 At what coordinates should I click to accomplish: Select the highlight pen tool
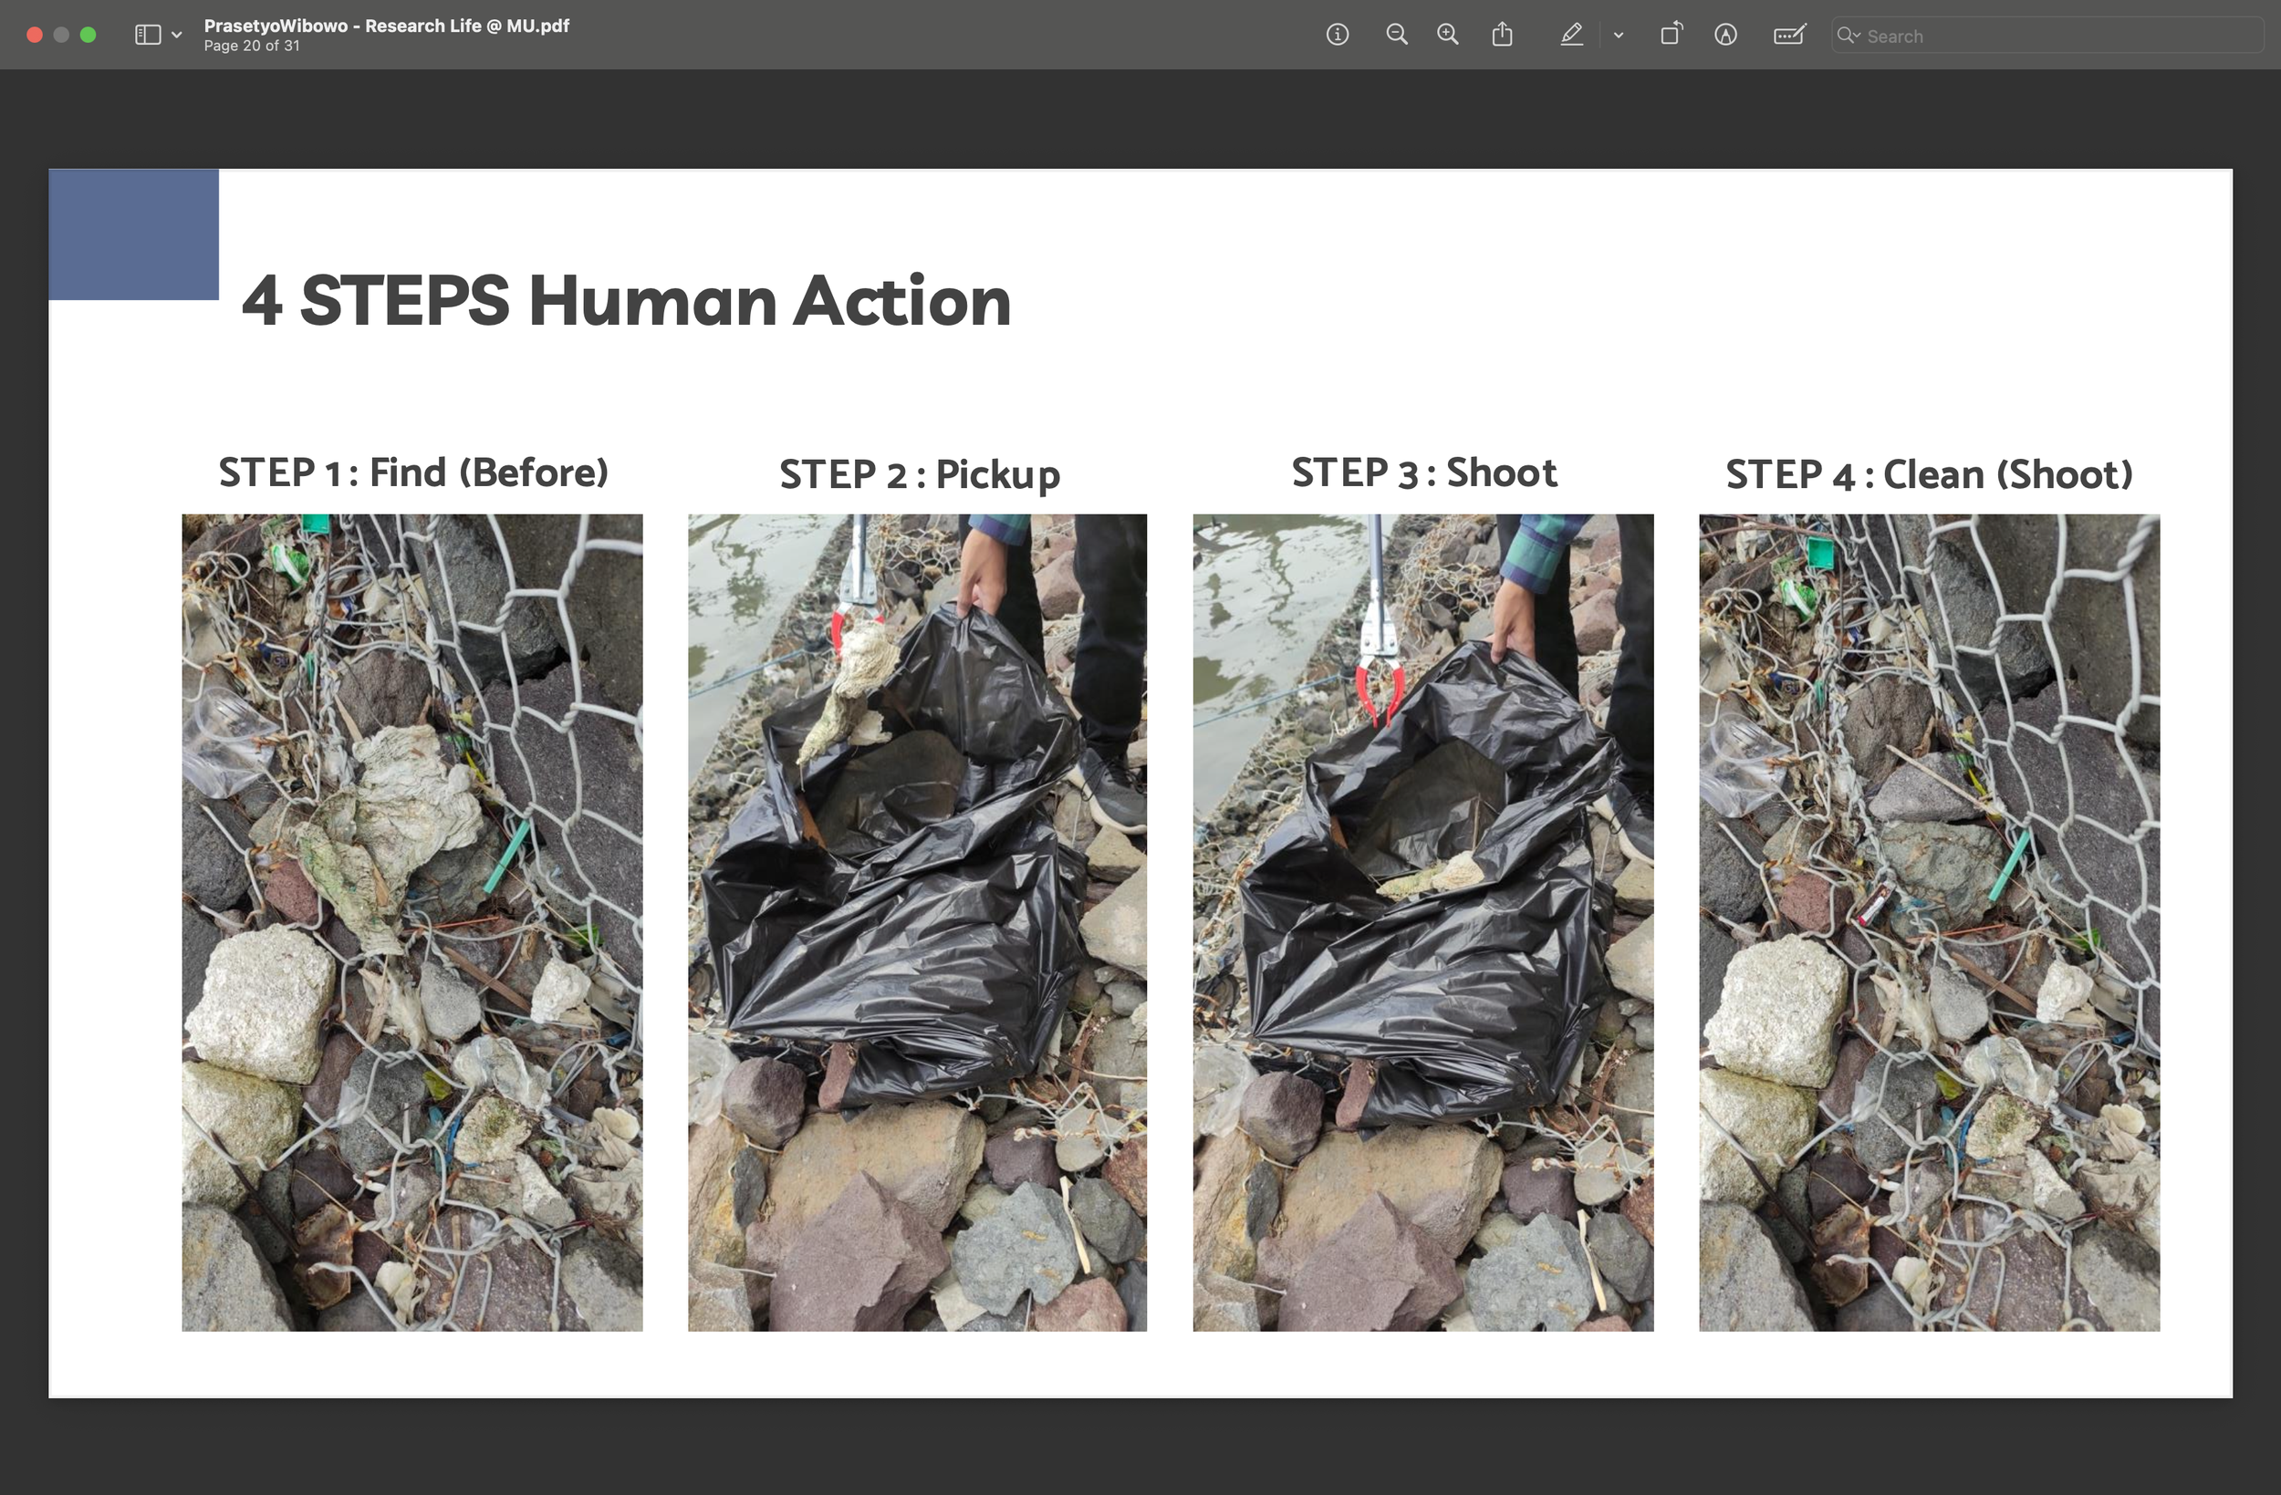click(1571, 36)
